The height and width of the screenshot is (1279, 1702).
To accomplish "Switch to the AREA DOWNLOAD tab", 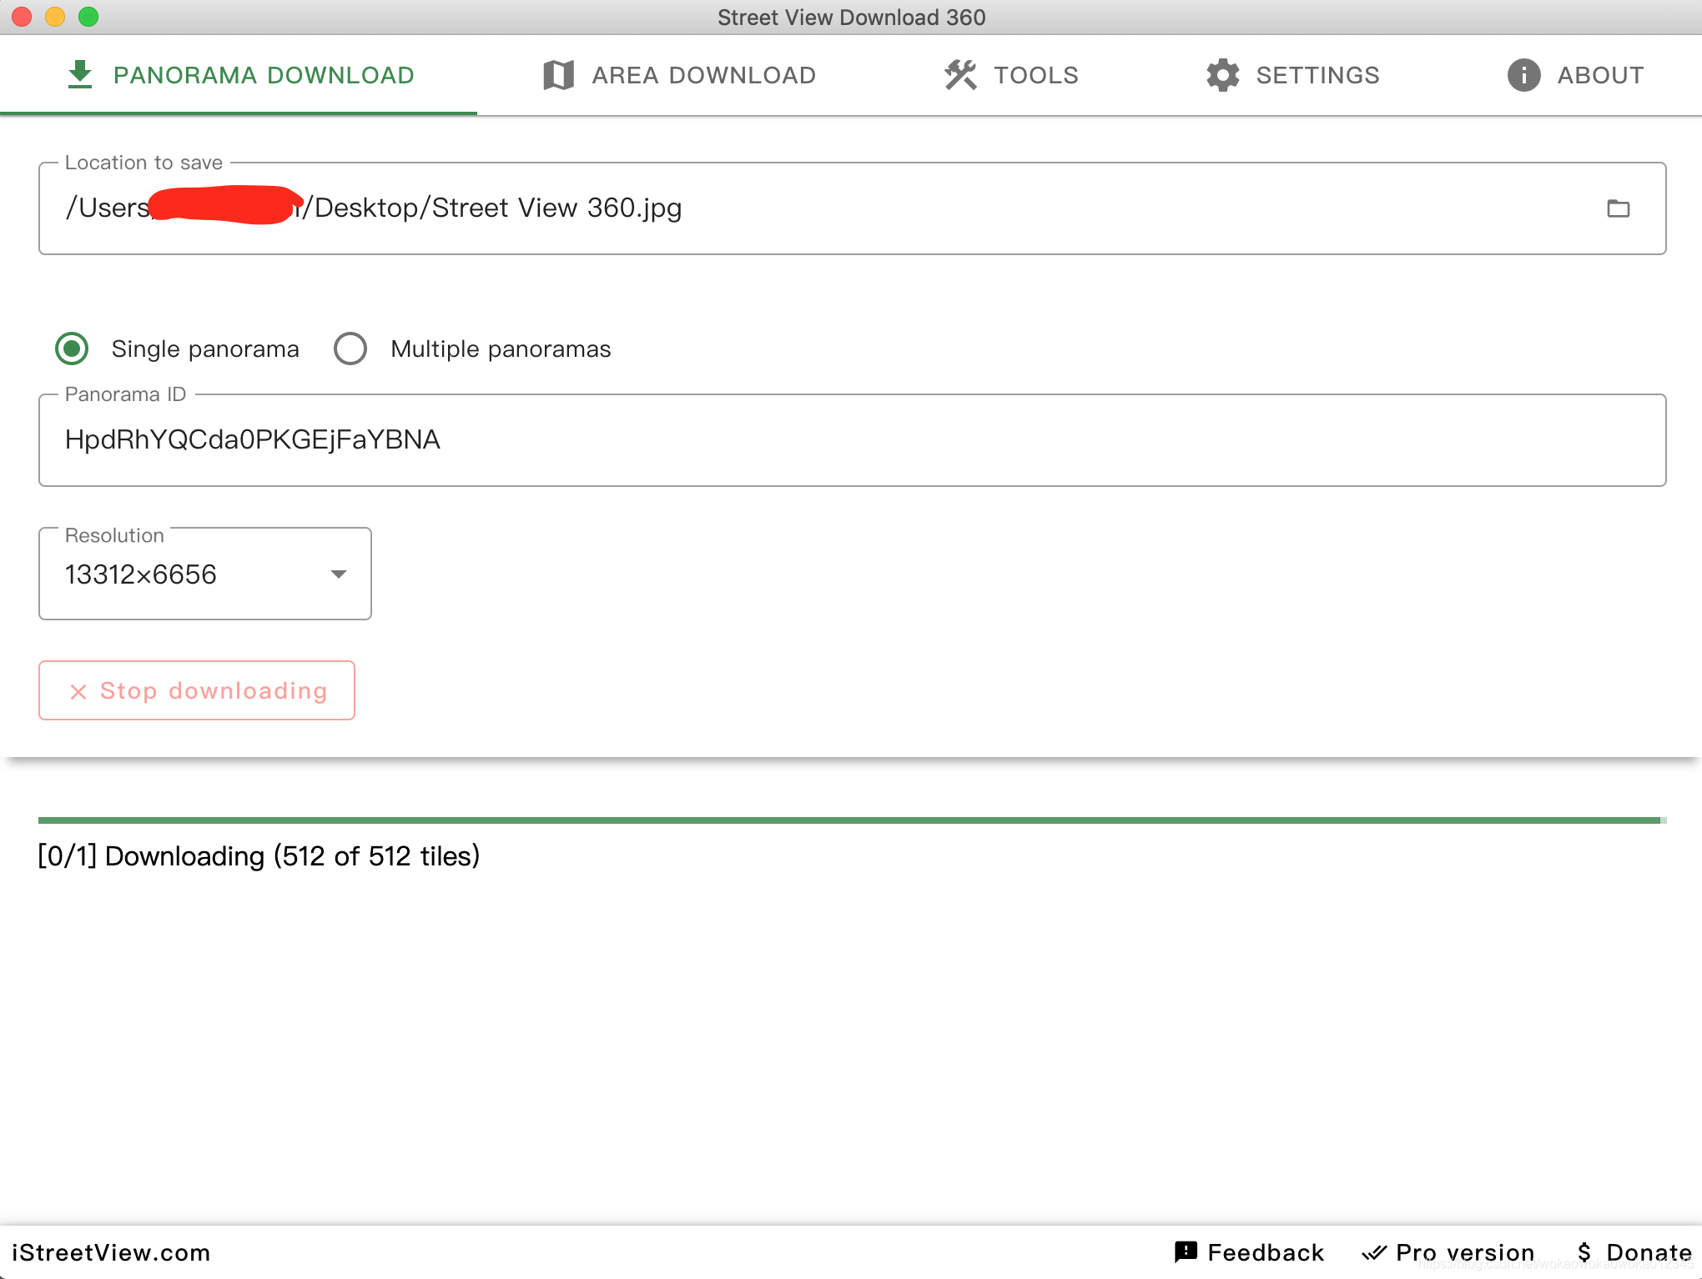I will coord(679,75).
